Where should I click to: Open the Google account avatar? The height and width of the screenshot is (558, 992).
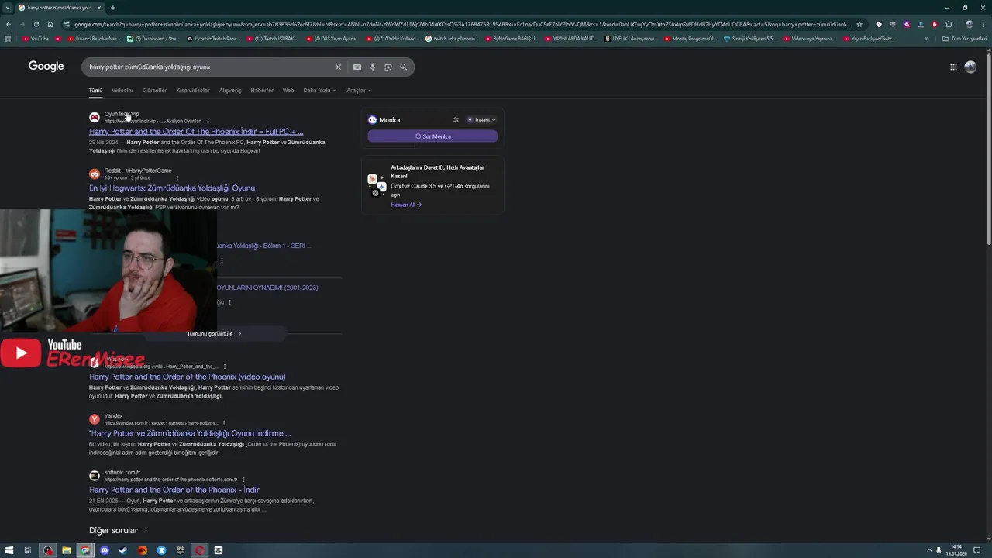tap(970, 67)
